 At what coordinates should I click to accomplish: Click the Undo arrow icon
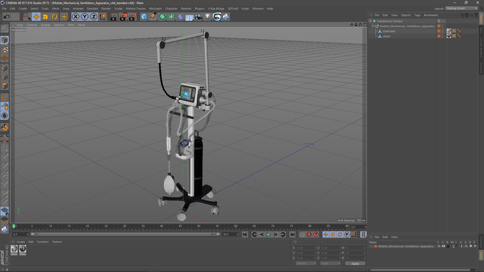pos(7,17)
